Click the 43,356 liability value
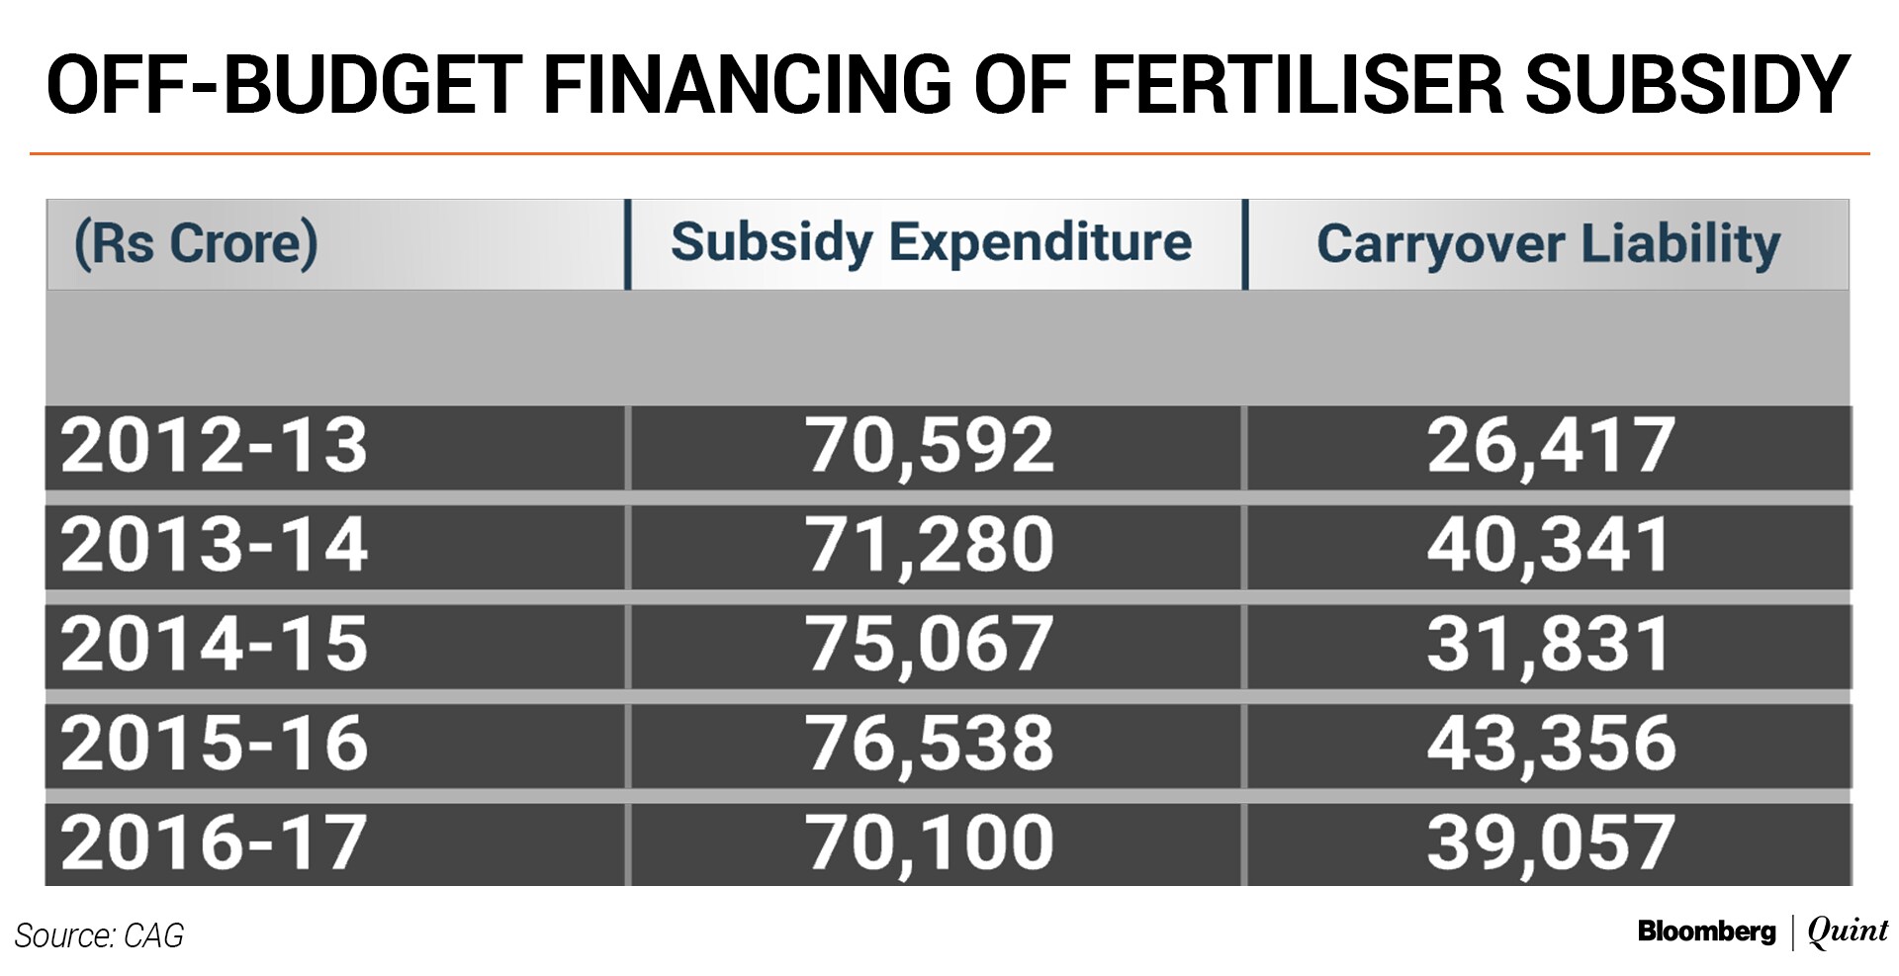 coord(1550,744)
